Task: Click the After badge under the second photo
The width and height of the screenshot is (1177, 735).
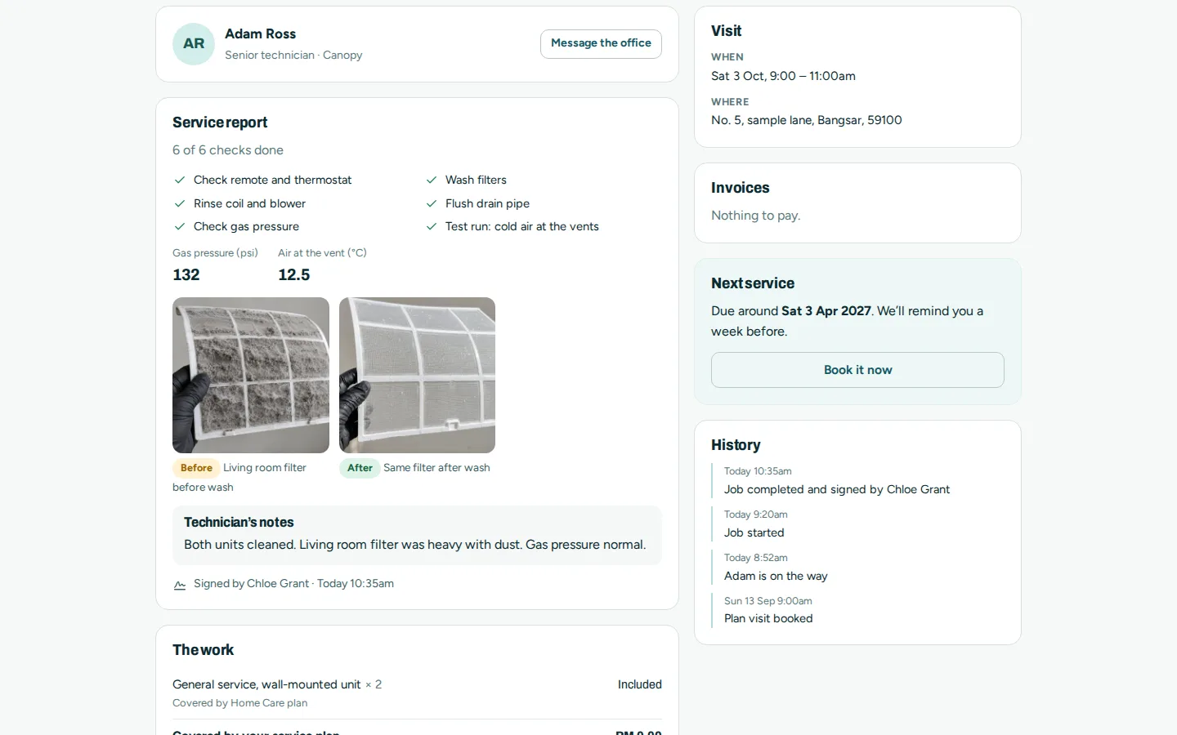Action: 360,468
